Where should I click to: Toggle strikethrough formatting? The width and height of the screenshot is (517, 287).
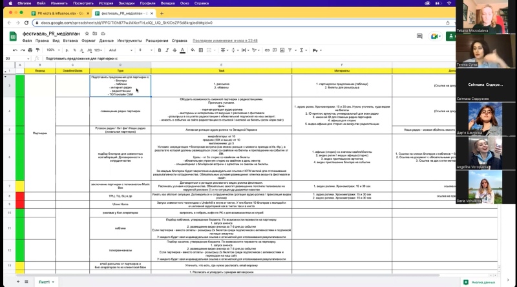coord(175,50)
